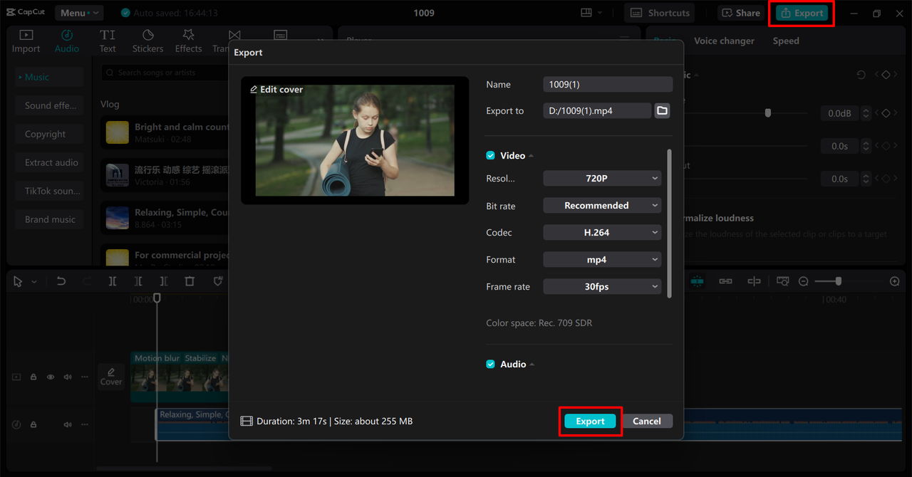Click the timeline Cover button

point(111,376)
